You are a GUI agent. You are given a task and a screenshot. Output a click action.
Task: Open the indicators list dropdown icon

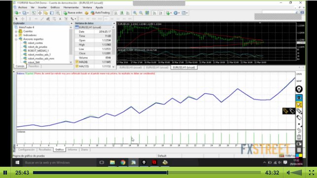(168, 13)
